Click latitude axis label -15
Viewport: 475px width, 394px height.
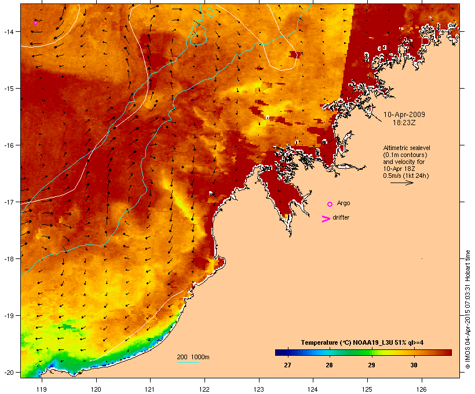pyautogui.click(x=8, y=89)
